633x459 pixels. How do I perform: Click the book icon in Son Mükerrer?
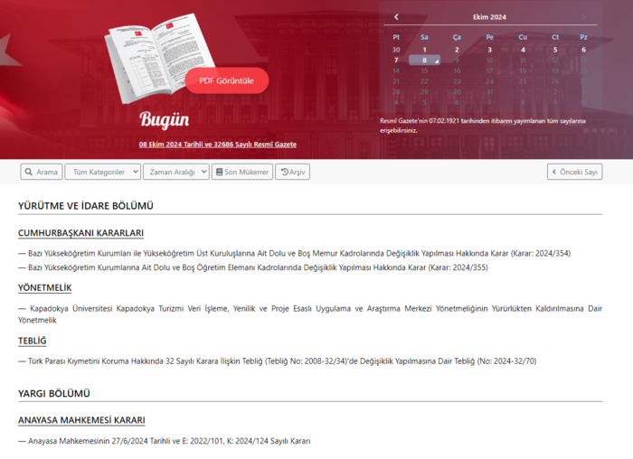pyautogui.click(x=219, y=172)
